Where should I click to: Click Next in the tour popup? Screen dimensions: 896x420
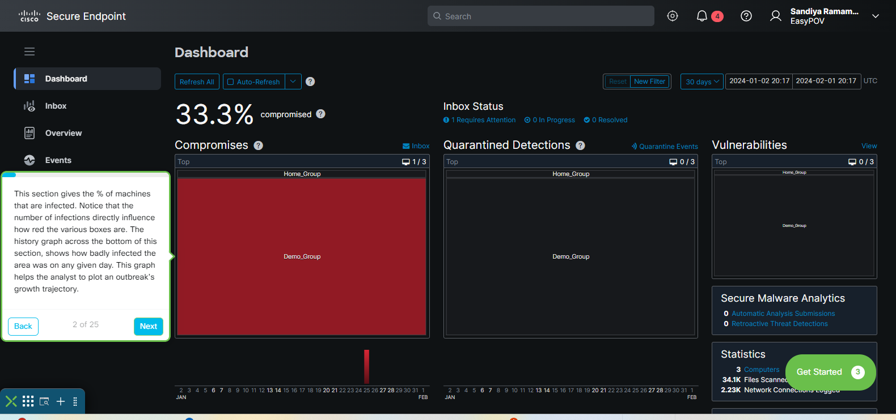click(149, 326)
